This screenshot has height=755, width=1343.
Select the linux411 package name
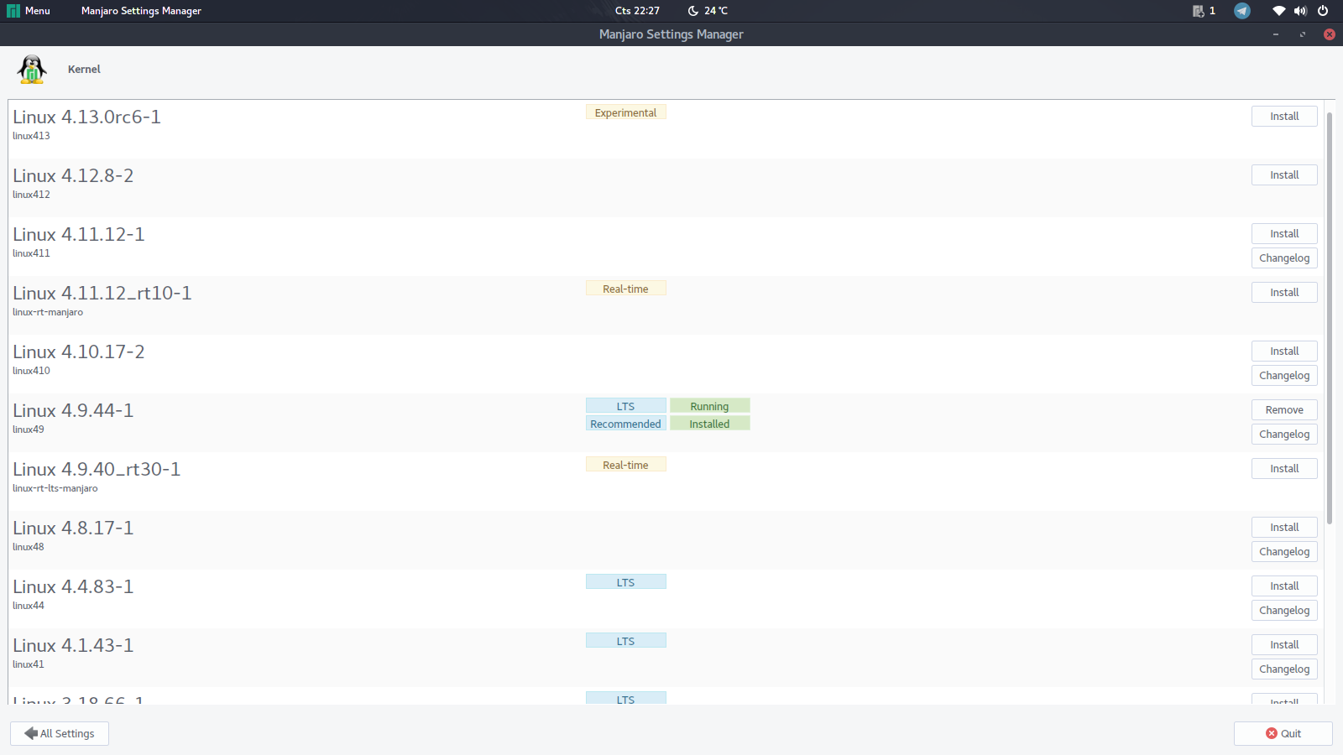[x=31, y=253]
